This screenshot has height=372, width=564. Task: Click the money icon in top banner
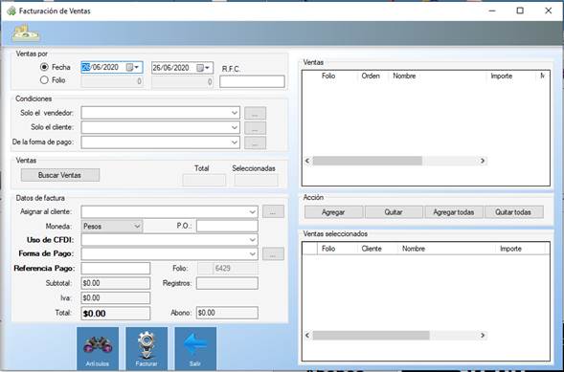pos(26,33)
